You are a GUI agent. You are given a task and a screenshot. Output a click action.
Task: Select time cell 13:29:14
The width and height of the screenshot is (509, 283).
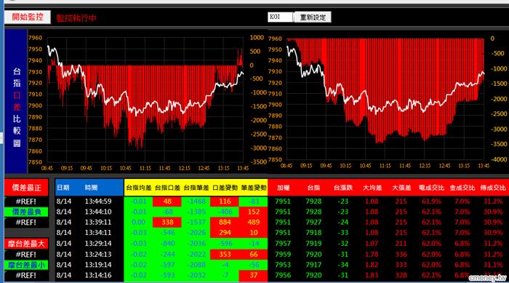pos(98,244)
